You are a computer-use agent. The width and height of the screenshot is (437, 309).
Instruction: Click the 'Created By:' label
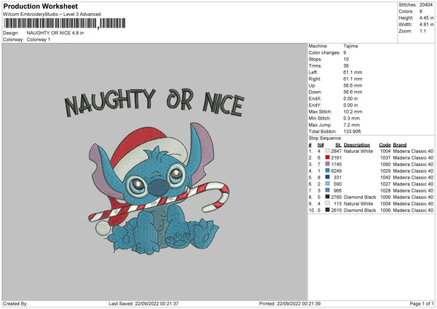[x=15, y=303]
